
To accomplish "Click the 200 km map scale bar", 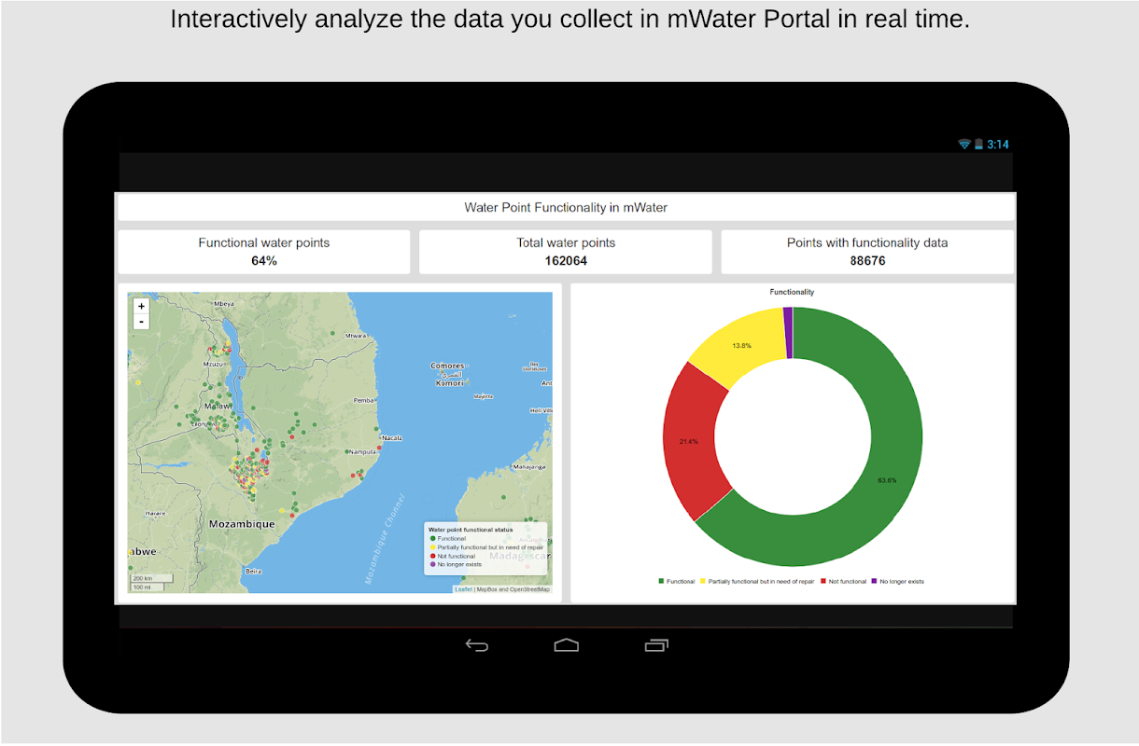I will 152,578.
